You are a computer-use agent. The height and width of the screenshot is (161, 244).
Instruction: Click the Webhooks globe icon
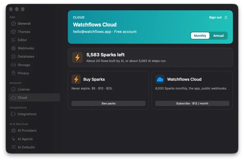click(x=13, y=48)
